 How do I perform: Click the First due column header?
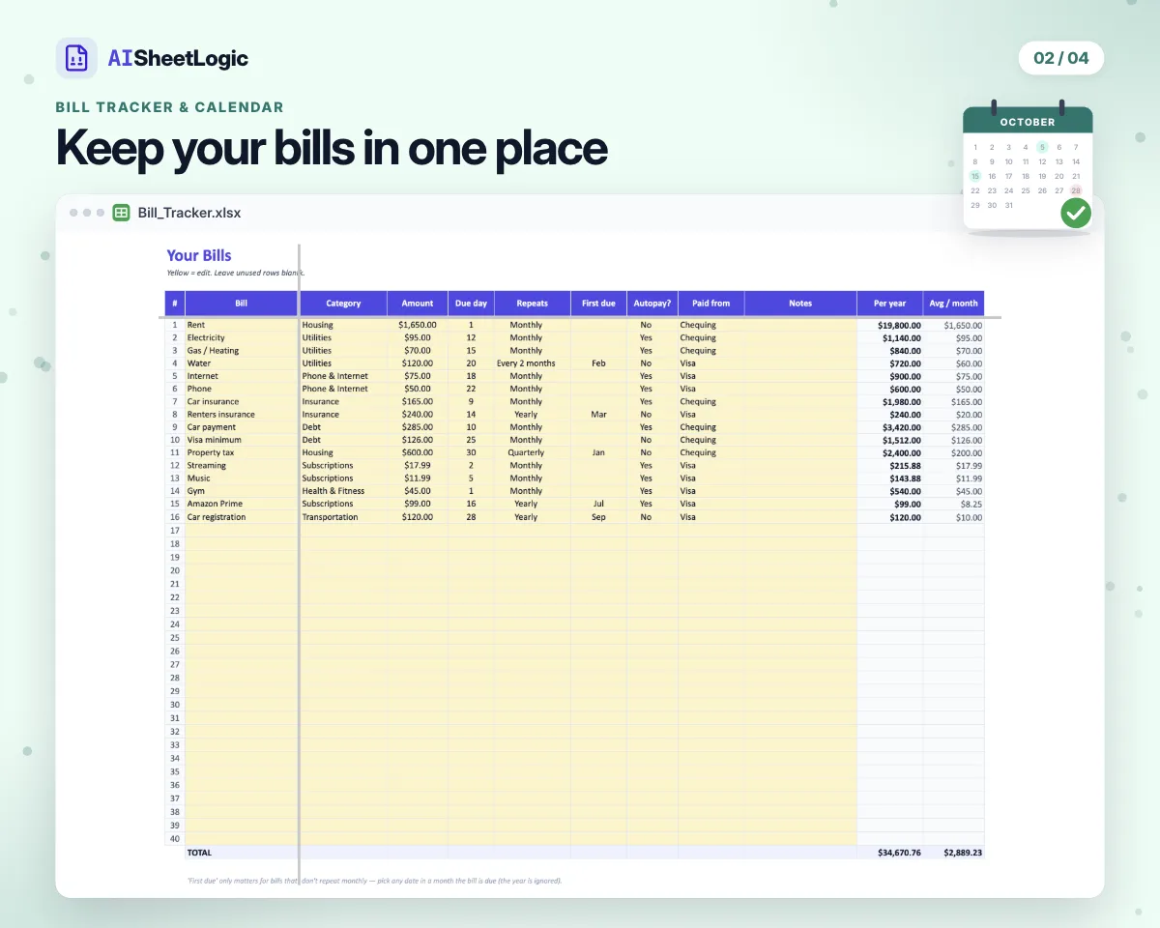(x=598, y=304)
